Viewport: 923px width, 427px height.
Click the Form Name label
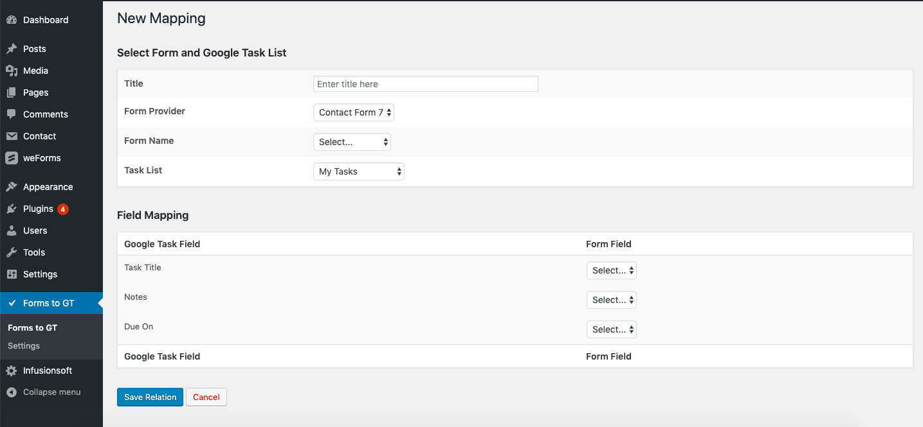149,141
